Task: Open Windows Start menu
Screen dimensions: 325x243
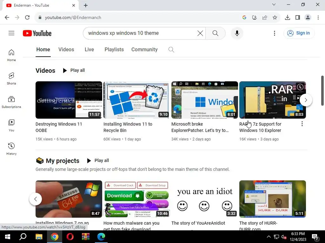Action: point(8,237)
